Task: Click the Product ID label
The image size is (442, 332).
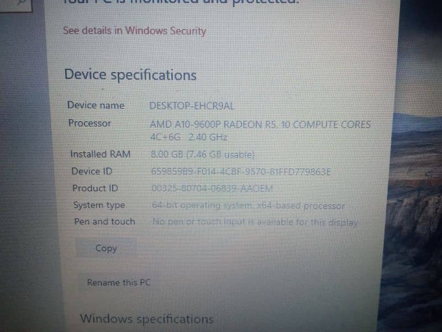Action: coord(95,188)
